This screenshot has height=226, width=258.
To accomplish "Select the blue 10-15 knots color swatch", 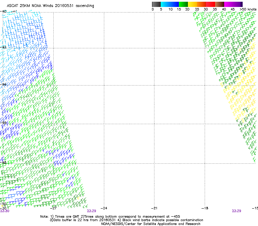I will tap(174, 4).
